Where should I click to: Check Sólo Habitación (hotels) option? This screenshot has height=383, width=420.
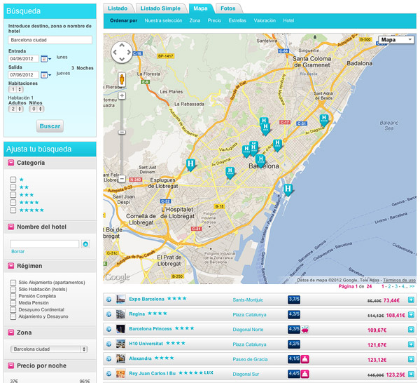[x=13, y=289]
